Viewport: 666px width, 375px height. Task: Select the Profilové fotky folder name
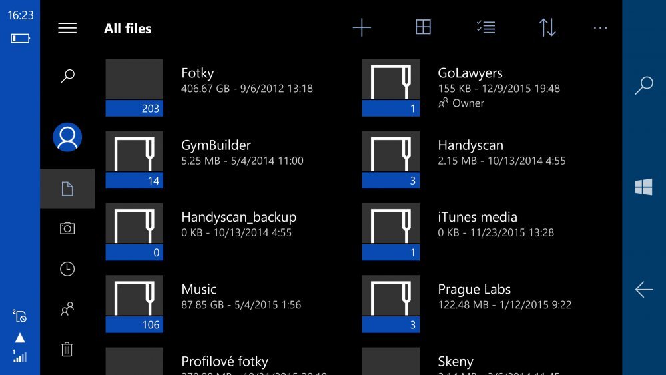[x=224, y=362]
